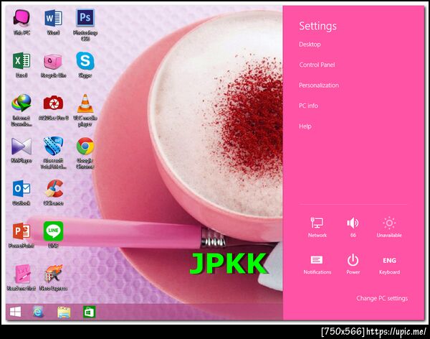Click the Change PC settings link
430x339 pixels.
point(382,298)
